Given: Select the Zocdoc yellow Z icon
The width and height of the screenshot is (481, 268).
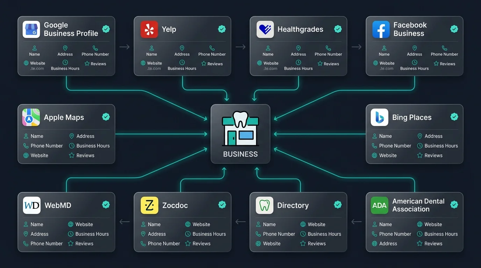Looking at the screenshot, I should tap(149, 205).
